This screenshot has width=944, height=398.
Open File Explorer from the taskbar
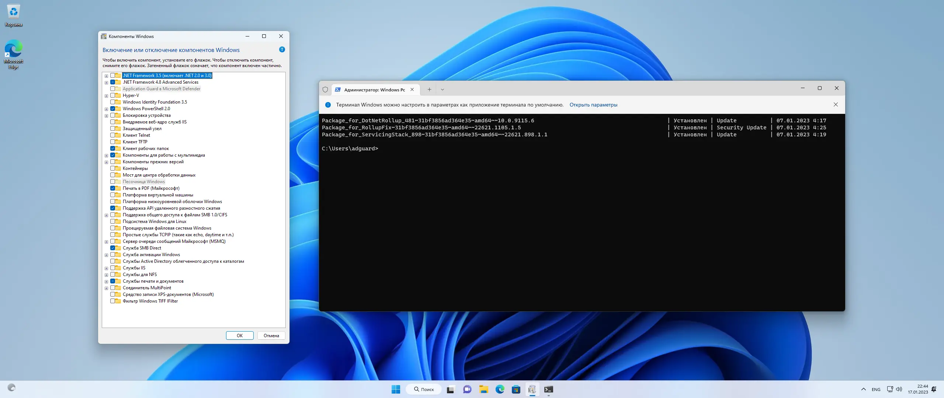483,389
